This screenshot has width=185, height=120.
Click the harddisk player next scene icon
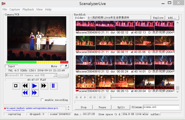[x=94, y=97]
